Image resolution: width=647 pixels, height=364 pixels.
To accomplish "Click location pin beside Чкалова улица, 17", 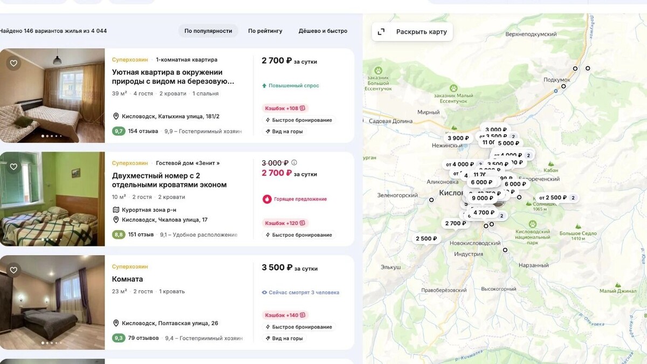I will pyautogui.click(x=115, y=220).
